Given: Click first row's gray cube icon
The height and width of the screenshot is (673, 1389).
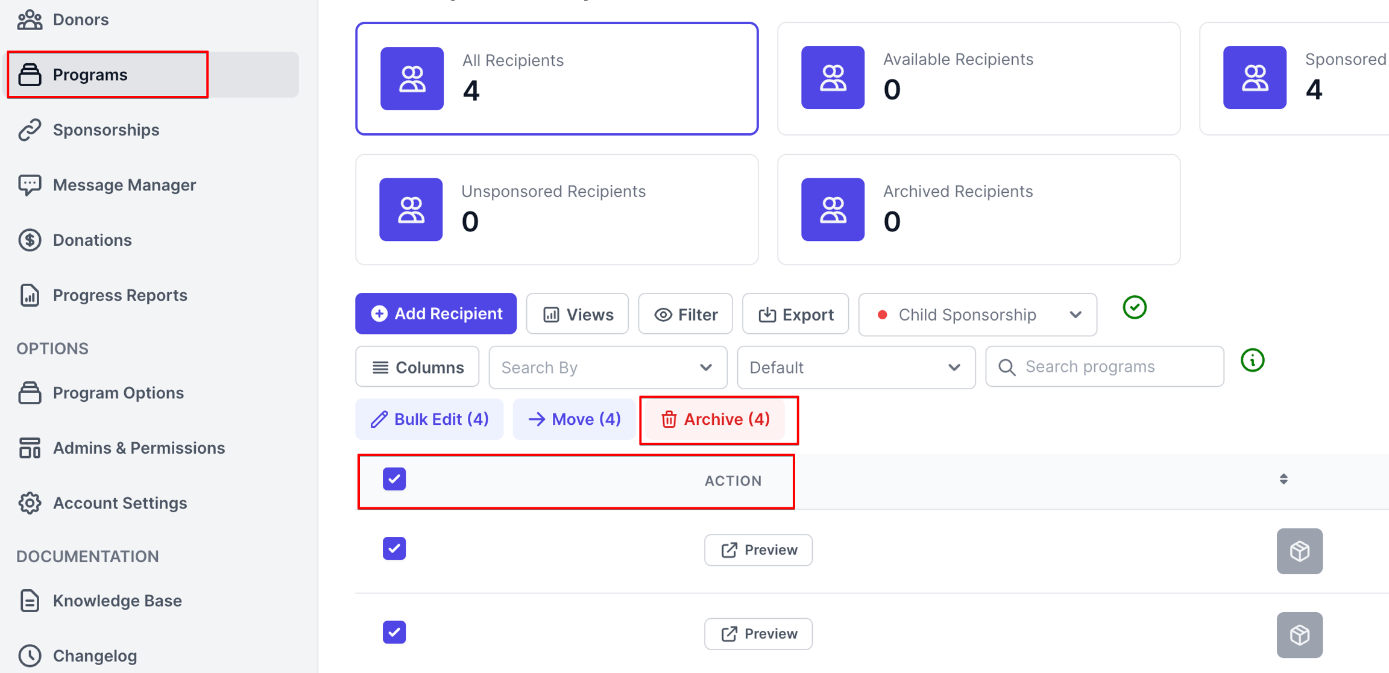Looking at the screenshot, I should [x=1299, y=551].
